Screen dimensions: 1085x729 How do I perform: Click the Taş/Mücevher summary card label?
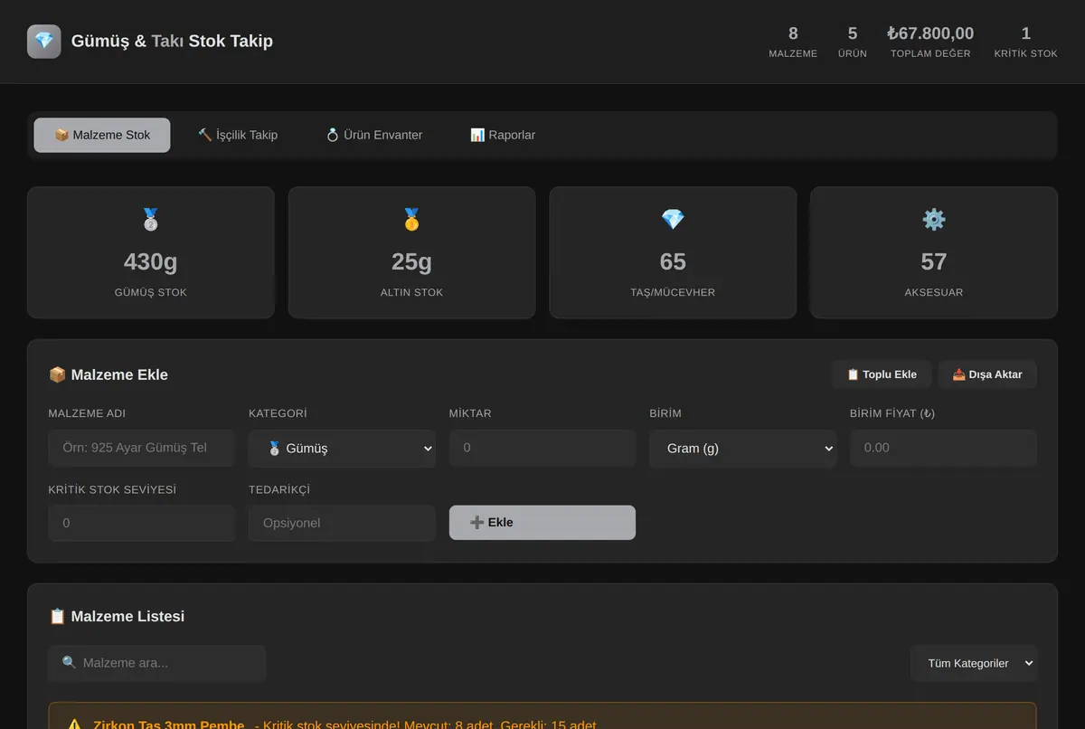(x=673, y=292)
